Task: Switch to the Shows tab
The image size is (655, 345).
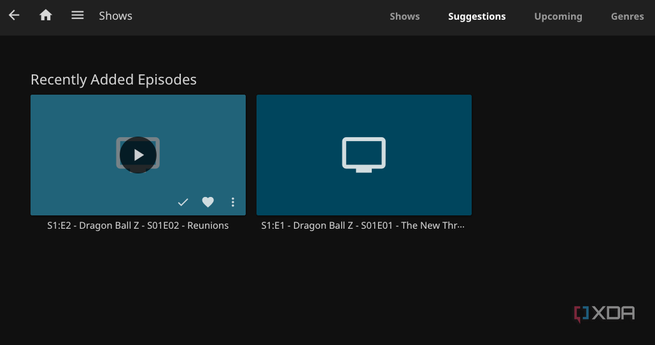Action: [404, 17]
